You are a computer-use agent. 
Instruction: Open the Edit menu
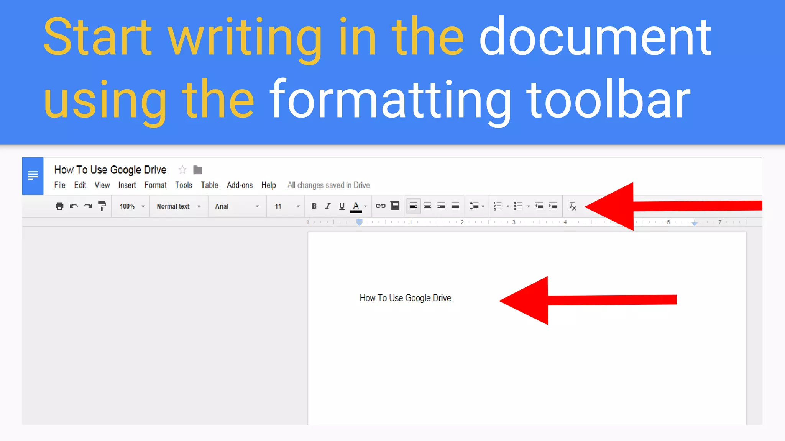pos(80,185)
